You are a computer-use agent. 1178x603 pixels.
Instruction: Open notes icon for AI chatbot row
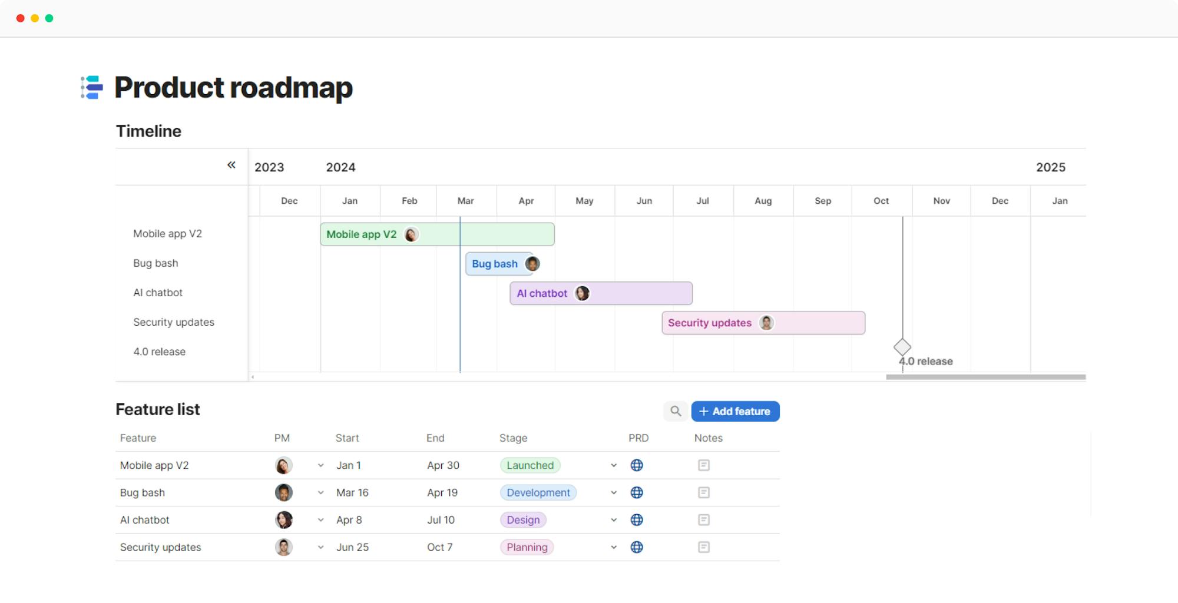tap(704, 520)
